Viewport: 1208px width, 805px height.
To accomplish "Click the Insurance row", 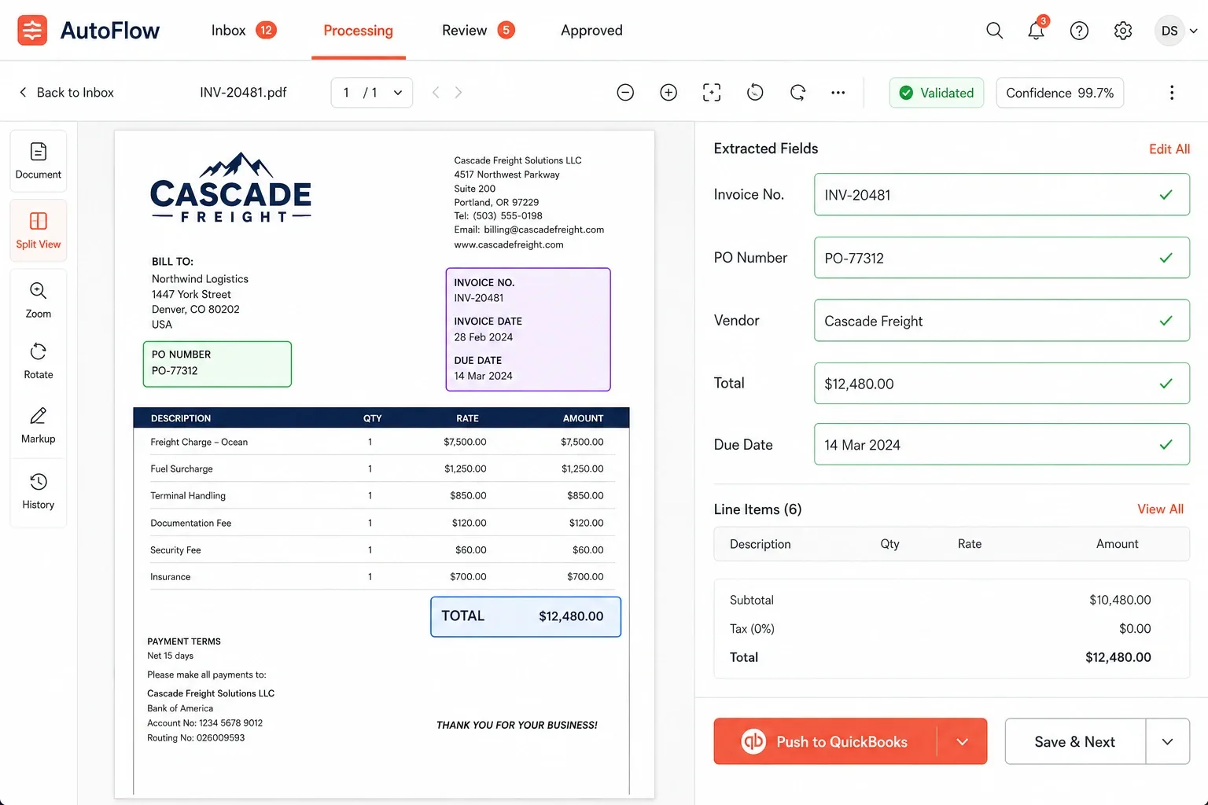I will coord(381,577).
